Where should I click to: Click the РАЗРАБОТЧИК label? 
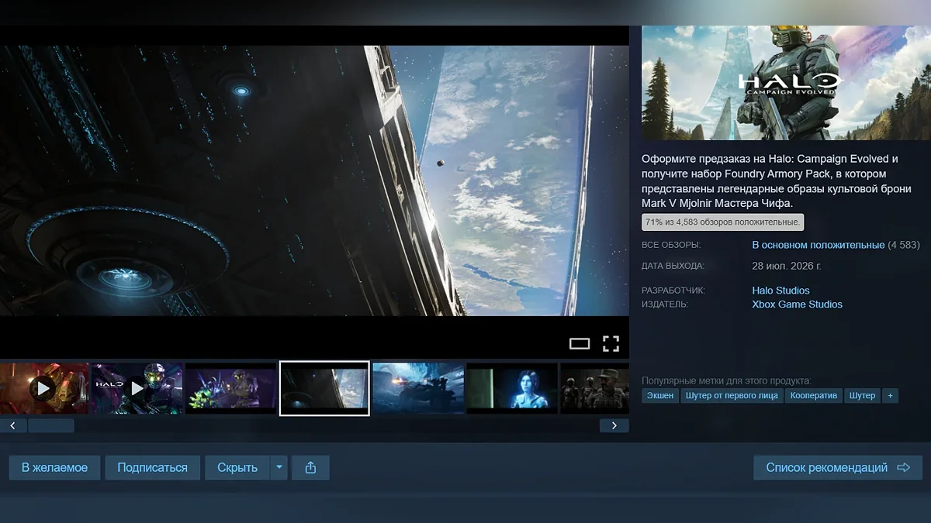673,291
